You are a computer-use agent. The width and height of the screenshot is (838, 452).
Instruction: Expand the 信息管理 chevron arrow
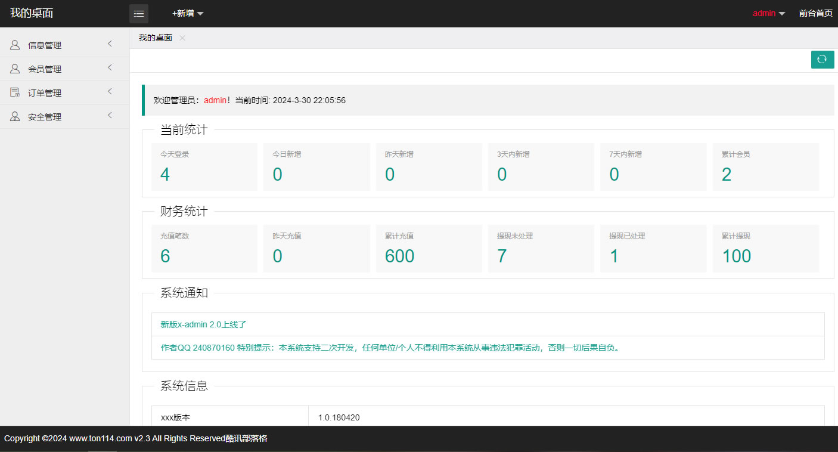click(110, 44)
